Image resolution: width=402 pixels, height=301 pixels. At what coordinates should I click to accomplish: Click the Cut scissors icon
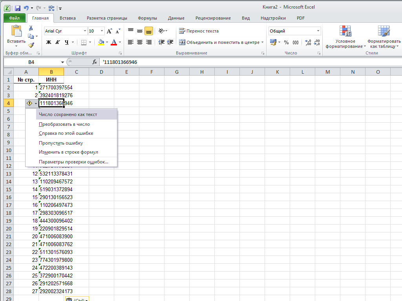(x=31, y=28)
